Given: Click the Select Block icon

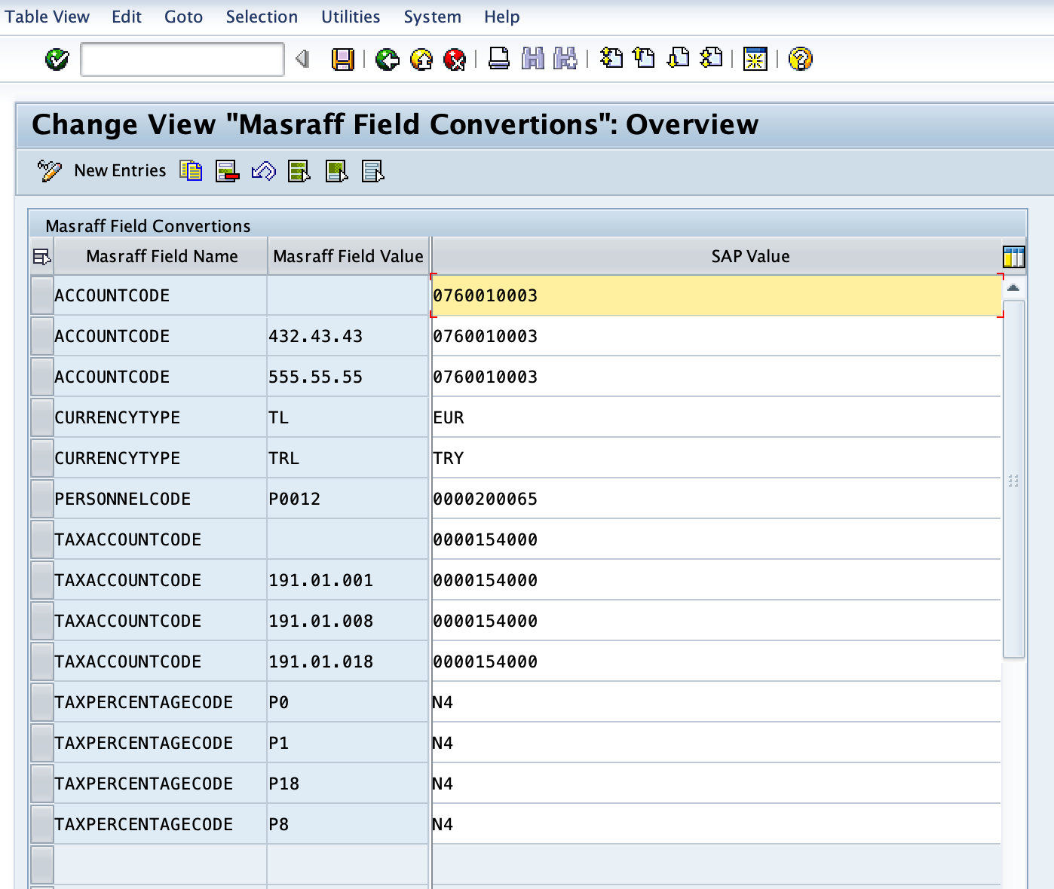Looking at the screenshot, I should click(x=336, y=171).
